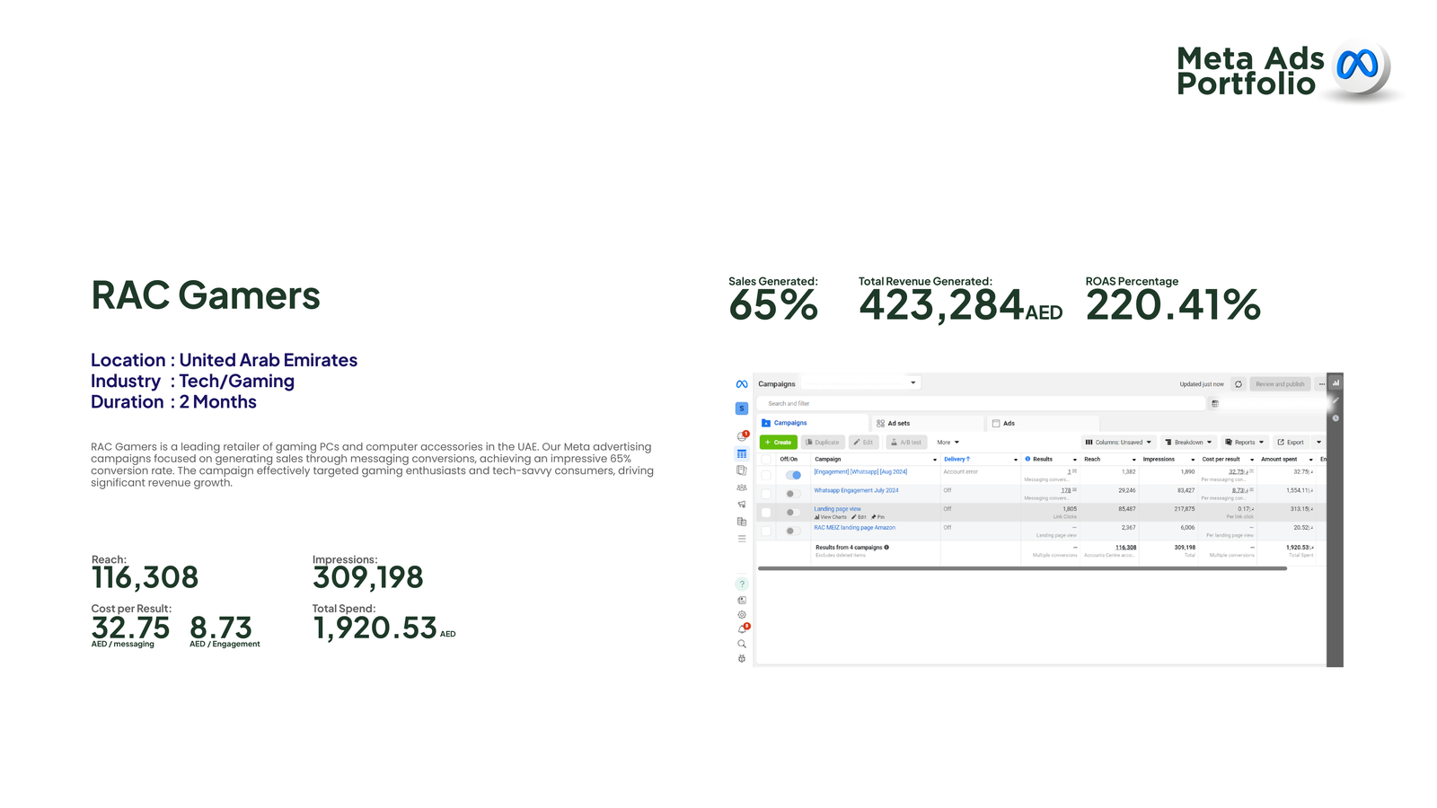Check the box for Whatsapp Engagement July 2024
This screenshot has height=808, width=1437.
point(766,494)
